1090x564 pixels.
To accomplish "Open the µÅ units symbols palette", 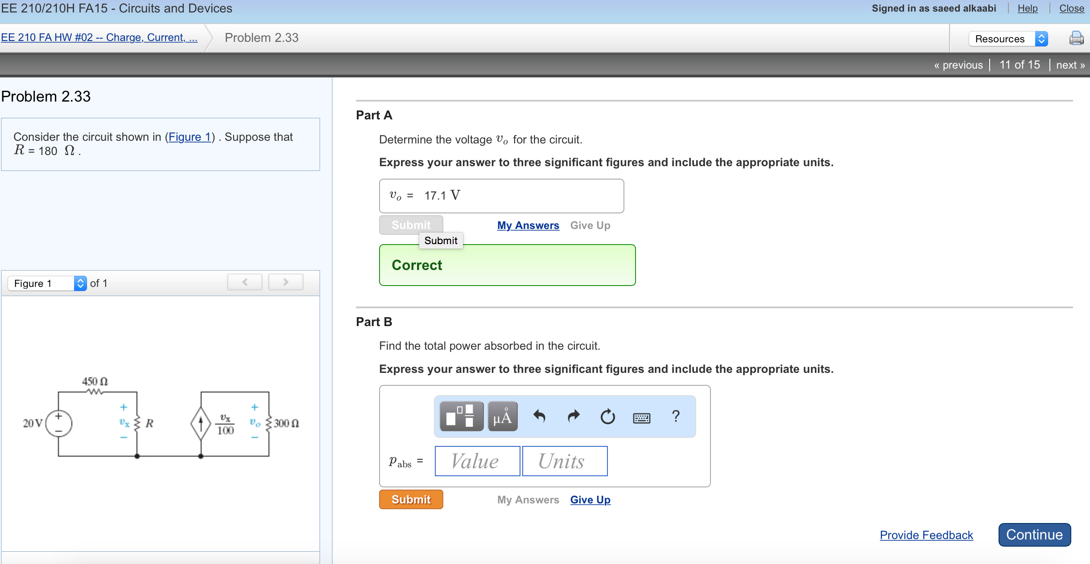I will (502, 416).
